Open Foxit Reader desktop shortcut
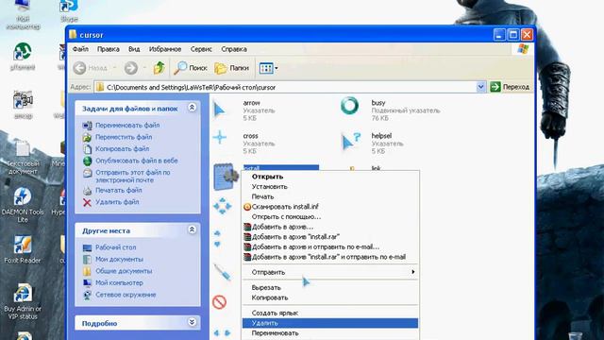Screen dimensions: 604x340 [x=23, y=249]
